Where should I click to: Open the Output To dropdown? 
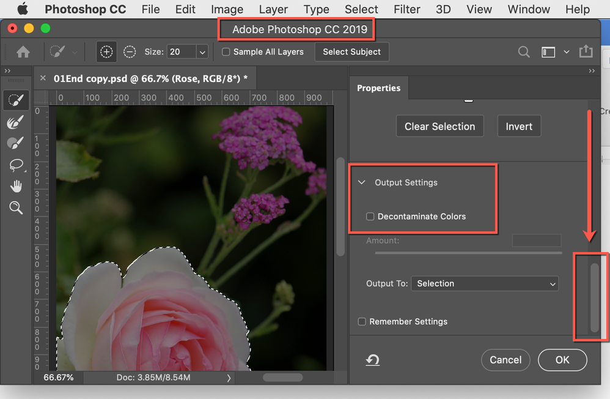[485, 284]
